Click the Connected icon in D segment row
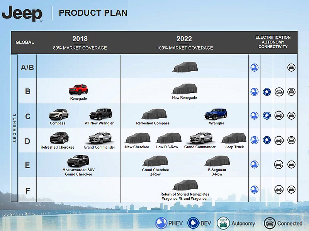309x231 pixels. coord(291,140)
